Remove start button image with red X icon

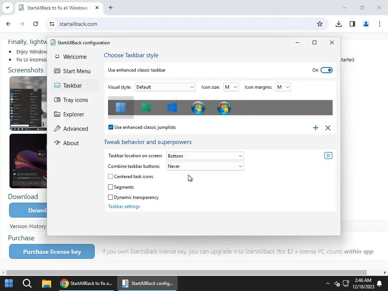click(328, 128)
